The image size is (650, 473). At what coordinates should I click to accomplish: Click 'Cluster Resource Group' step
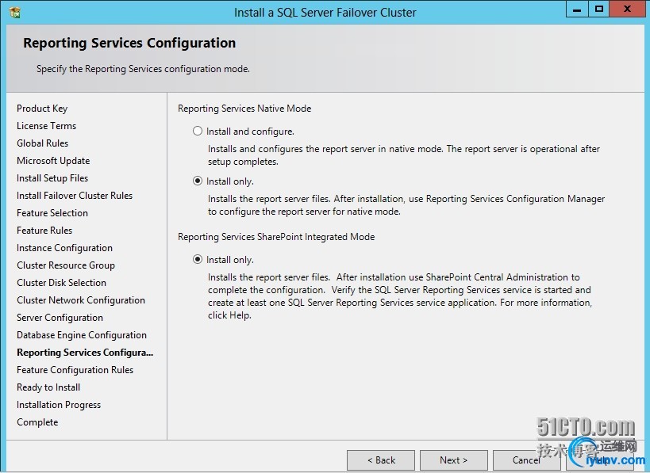click(x=66, y=265)
